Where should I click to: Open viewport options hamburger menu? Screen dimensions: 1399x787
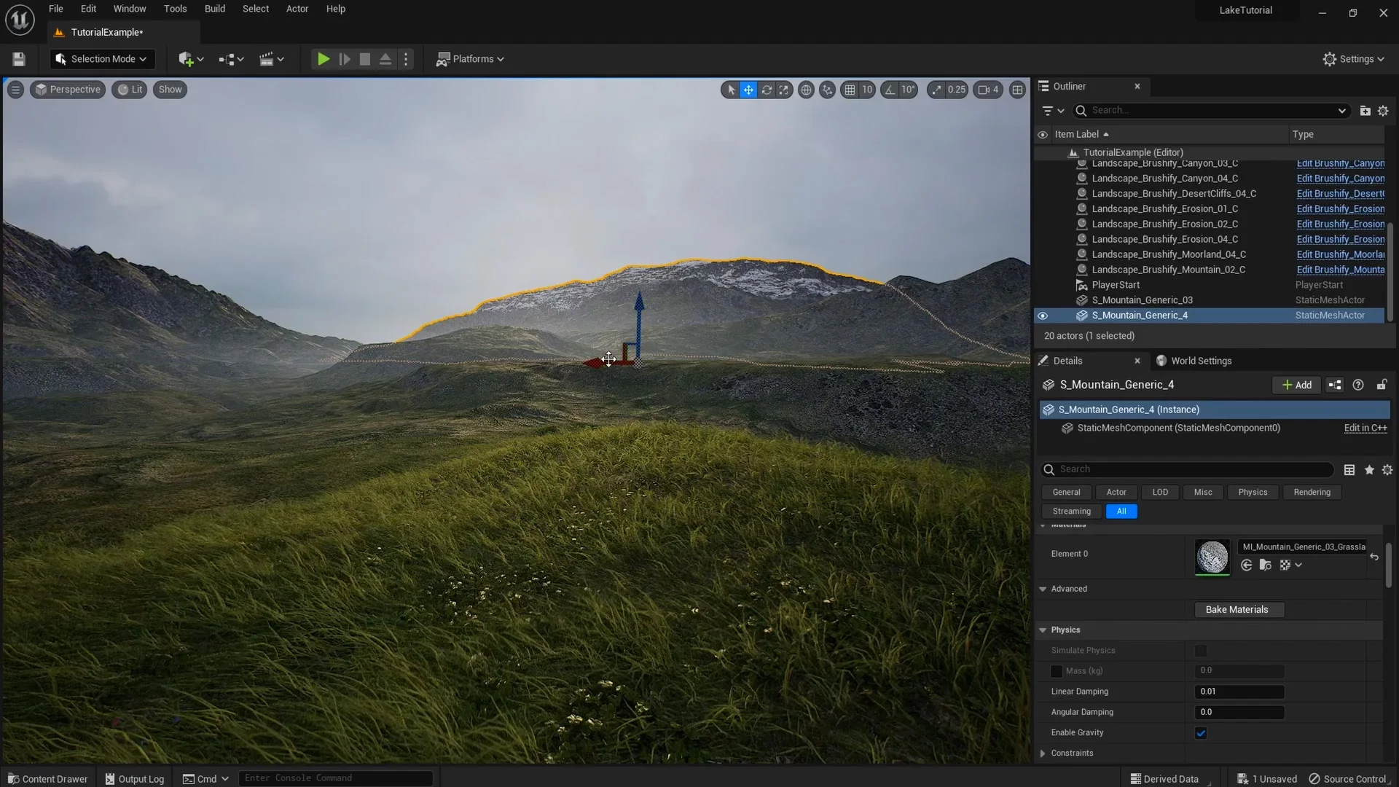(x=15, y=90)
